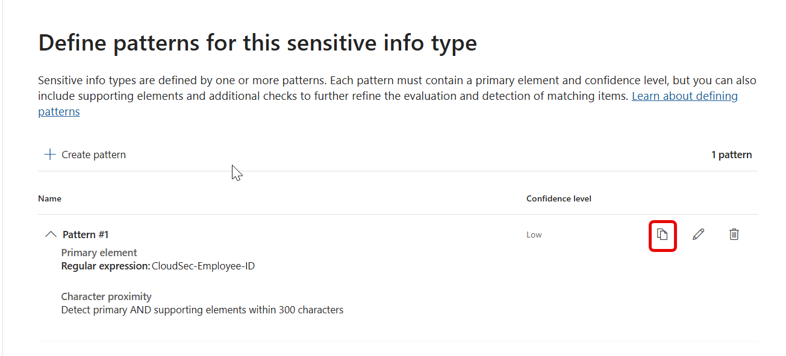Click the Low confidence level value
Screen dimensions: 786x356
coord(534,235)
